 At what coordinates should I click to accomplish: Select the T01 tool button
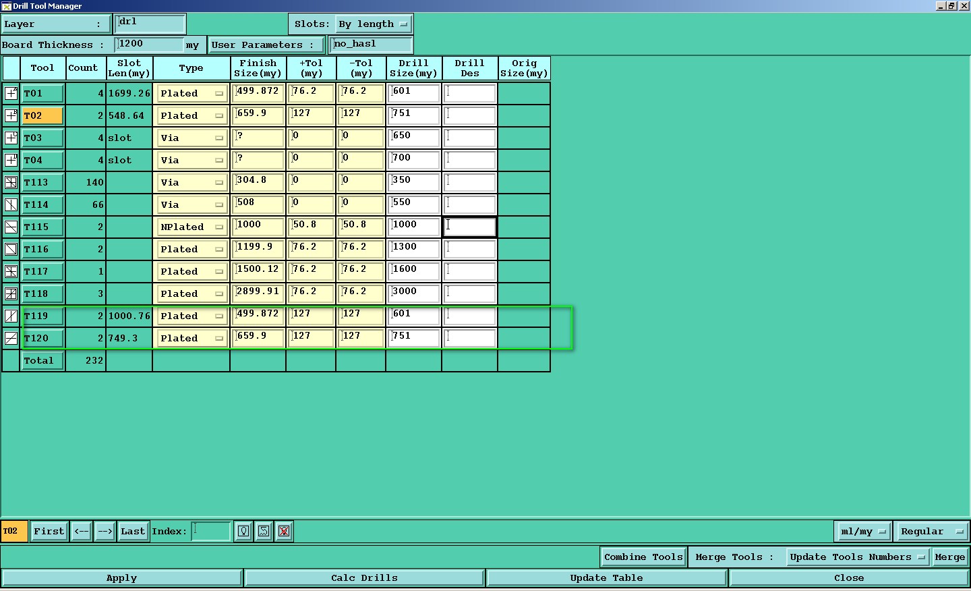pyautogui.click(x=42, y=93)
